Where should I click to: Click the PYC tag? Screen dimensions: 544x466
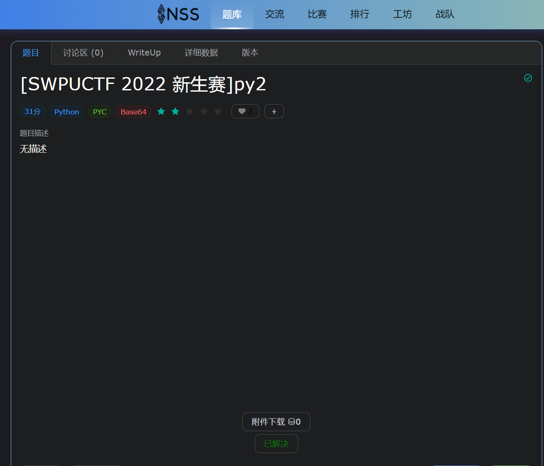100,111
